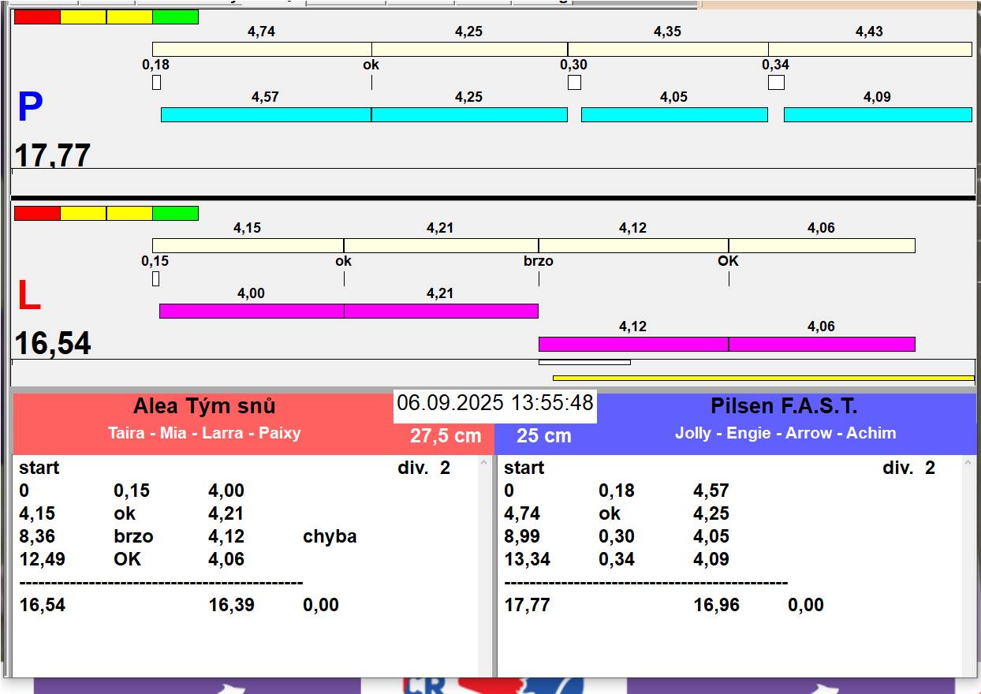Select the cream bar labeled 4,74 in lane P
Viewport: 981px width, 694px height.
point(262,49)
